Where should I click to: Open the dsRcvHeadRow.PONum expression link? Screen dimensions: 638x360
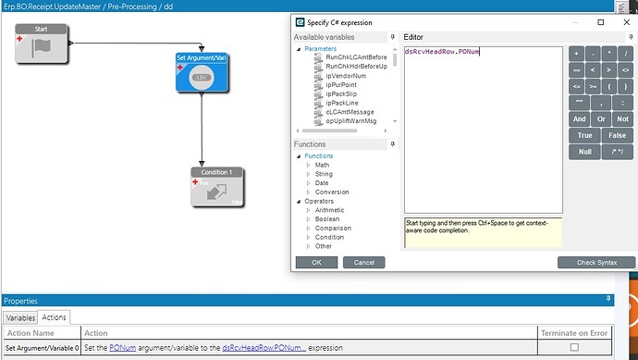pos(264,348)
